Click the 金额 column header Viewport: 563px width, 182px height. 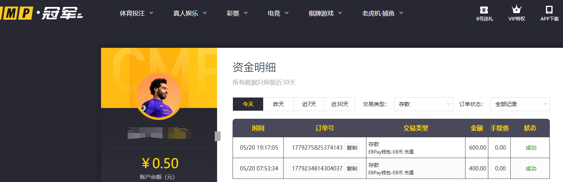(477, 128)
